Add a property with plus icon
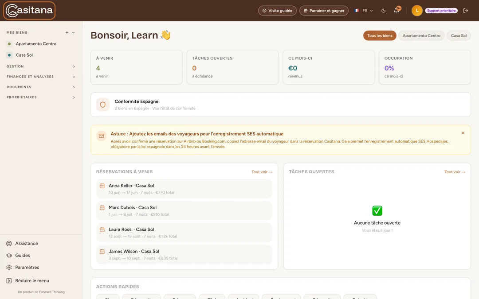This screenshot has height=299, width=479. [67, 32]
